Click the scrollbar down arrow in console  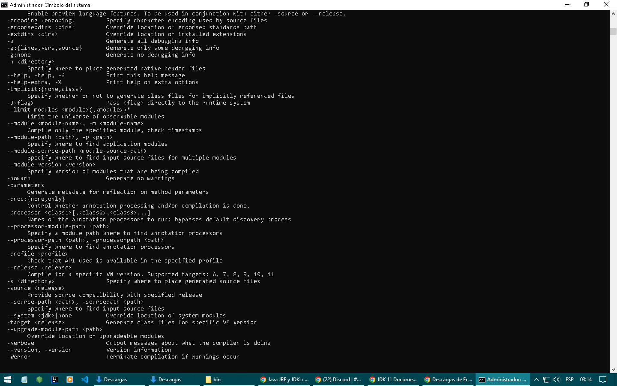point(613,369)
